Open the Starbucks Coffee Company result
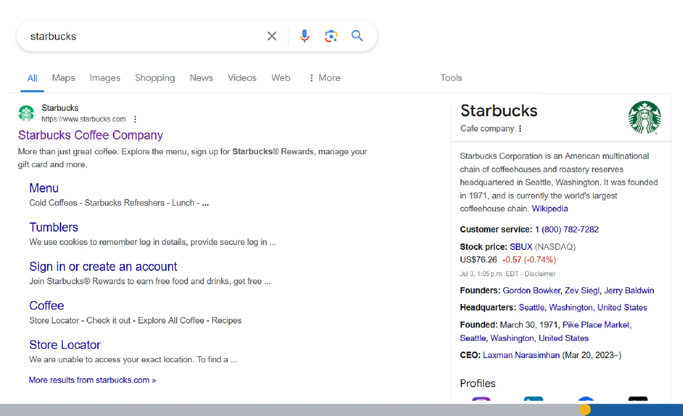Image resolution: width=683 pixels, height=416 pixels. tap(90, 135)
